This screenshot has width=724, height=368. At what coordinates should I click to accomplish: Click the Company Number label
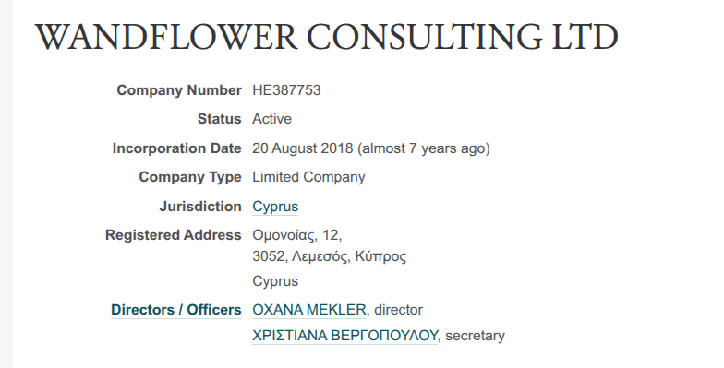click(x=179, y=90)
